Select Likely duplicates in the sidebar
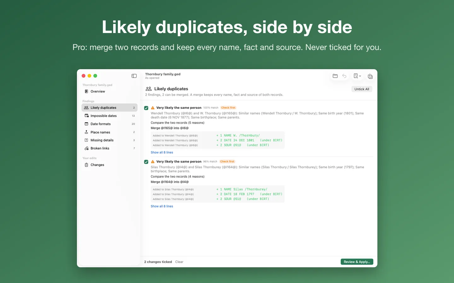Image resolution: width=454 pixels, height=283 pixels. [x=109, y=108]
